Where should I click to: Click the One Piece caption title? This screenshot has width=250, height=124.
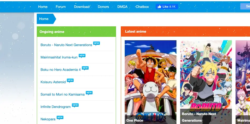coord(134,121)
